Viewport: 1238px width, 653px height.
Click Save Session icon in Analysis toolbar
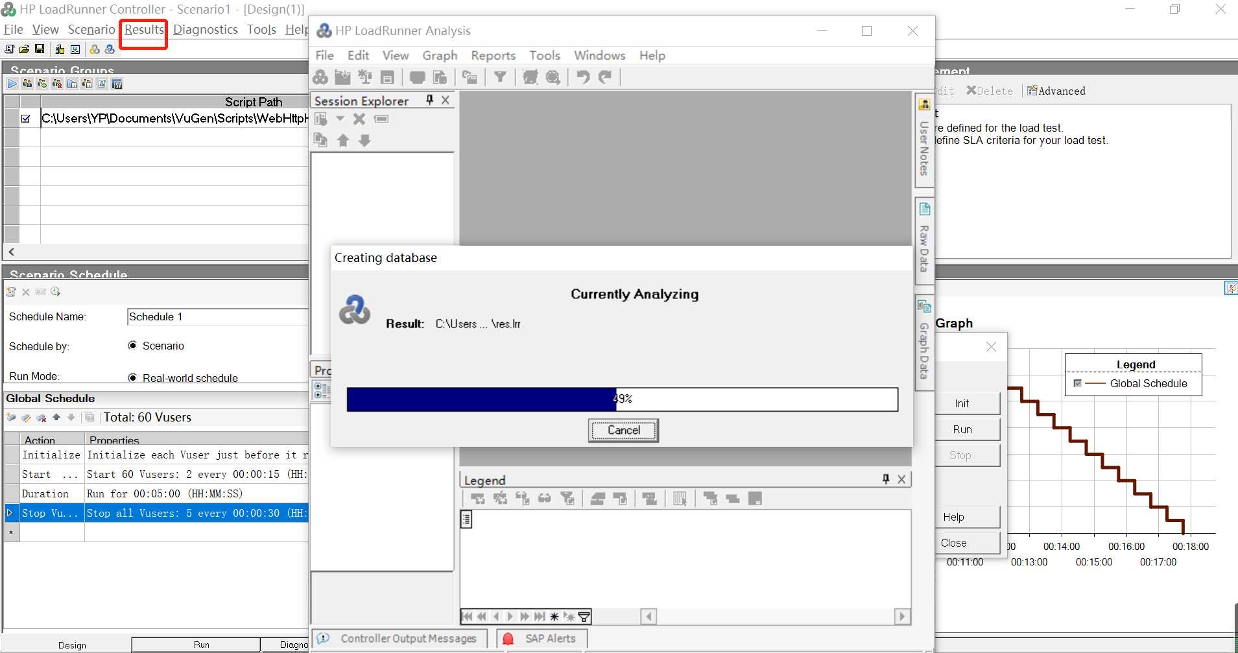click(x=387, y=77)
